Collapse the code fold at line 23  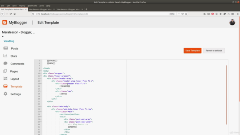[x=41, y=106]
